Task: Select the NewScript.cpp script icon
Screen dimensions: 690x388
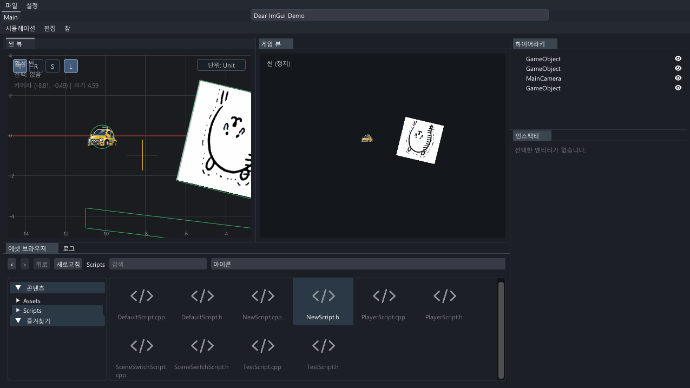Action: pyautogui.click(x=262, y=296)
